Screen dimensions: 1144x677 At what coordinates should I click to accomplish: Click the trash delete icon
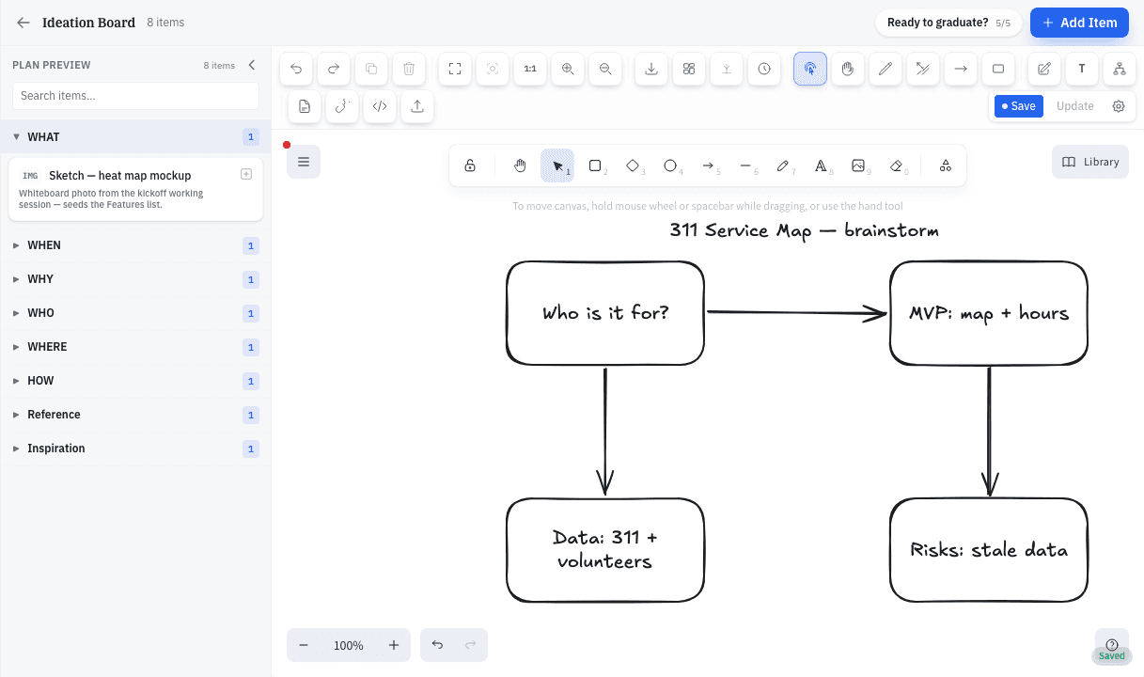tap(409, 69)
